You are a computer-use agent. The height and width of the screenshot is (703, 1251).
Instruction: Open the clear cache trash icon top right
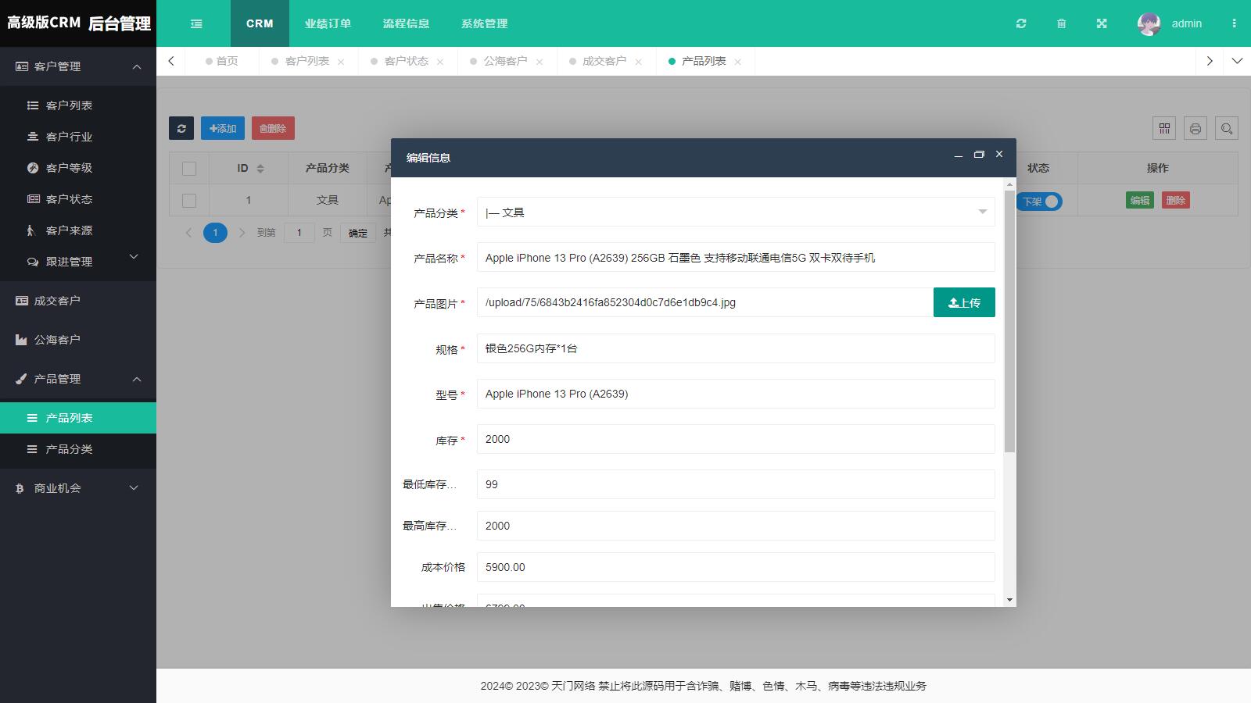coord(1061,23)
